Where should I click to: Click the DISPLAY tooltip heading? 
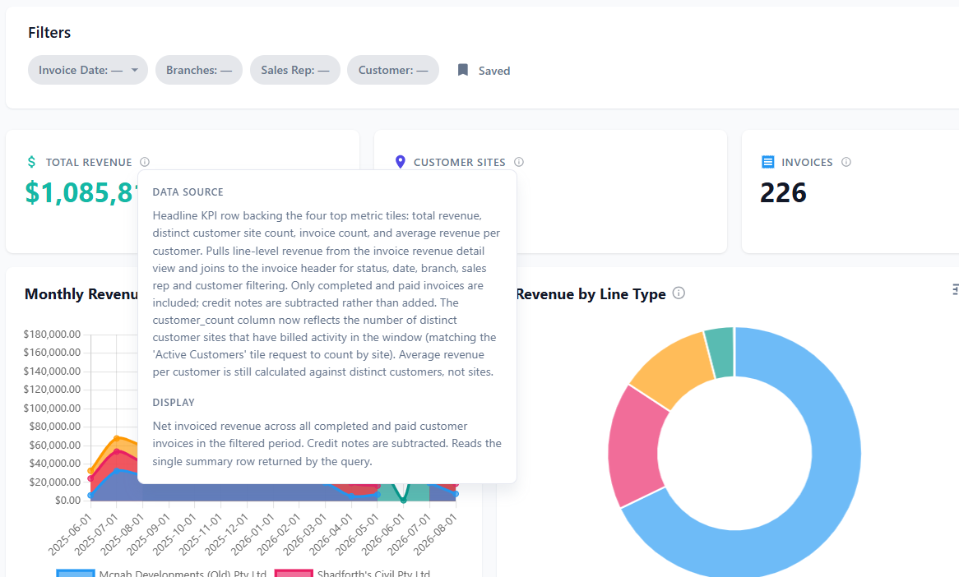click(174, 402)
